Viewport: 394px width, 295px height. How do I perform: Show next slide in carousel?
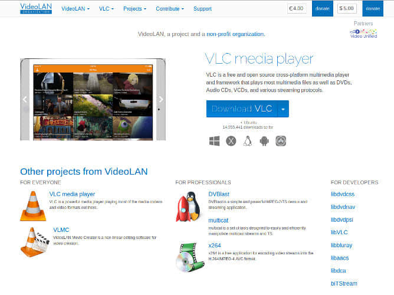(161, 100)
